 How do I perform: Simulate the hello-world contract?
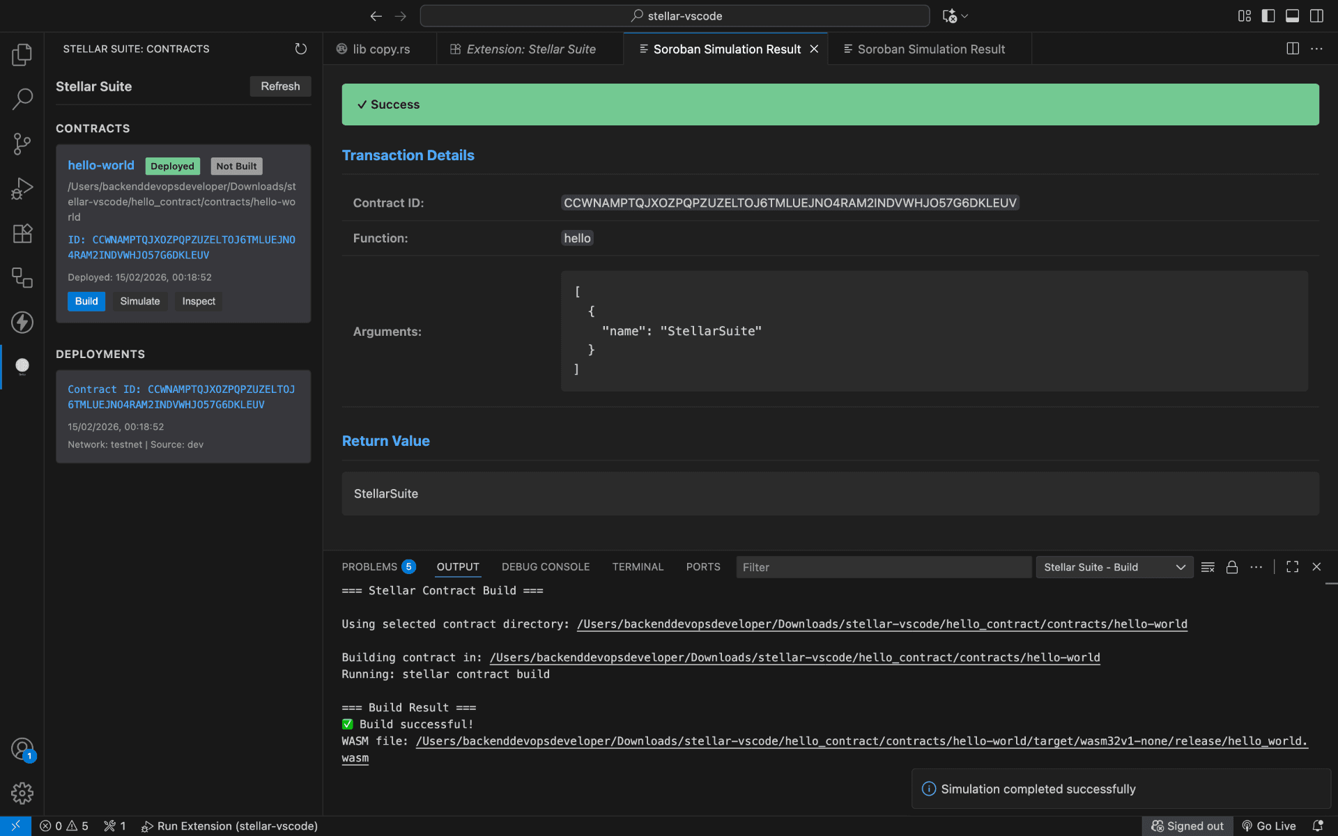point(139,301)
